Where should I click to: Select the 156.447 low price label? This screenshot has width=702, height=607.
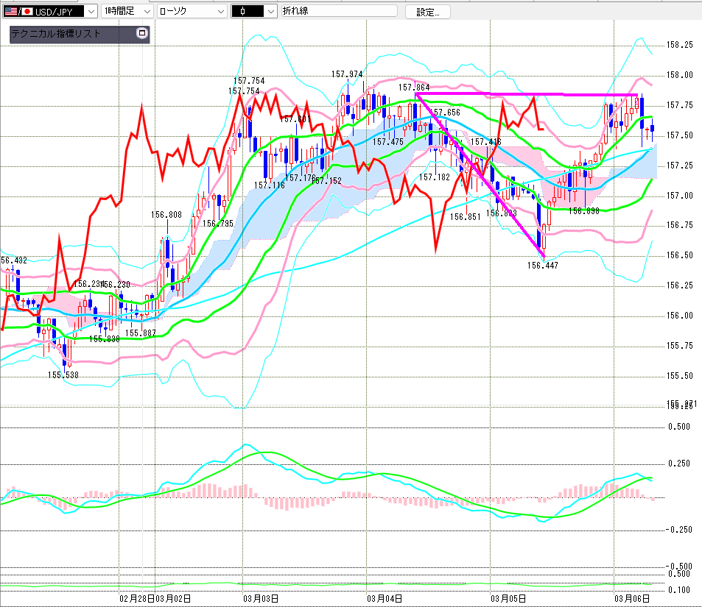542,266
